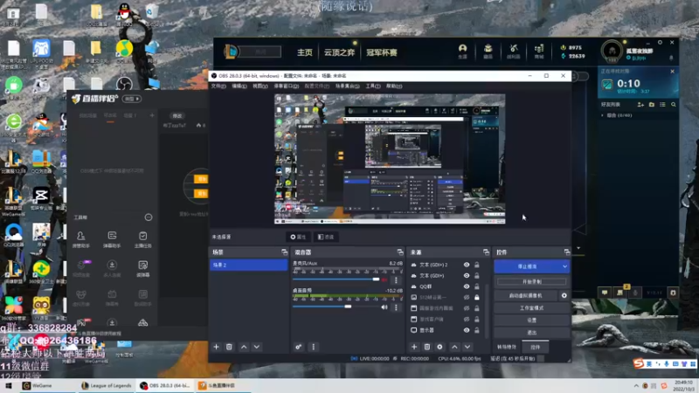
Task: Pop out the 控件 dock panel
Action: pyautogui.click(x=566, y=252)
